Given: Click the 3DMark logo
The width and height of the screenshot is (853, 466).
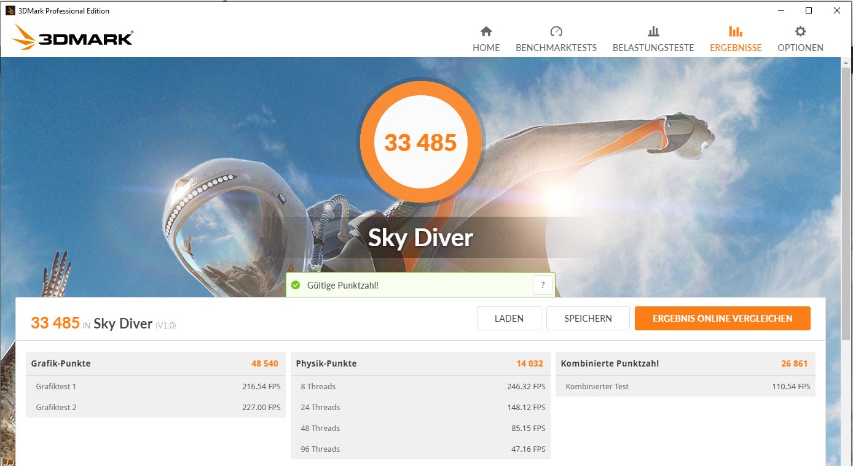Looking at the screenshot, I should [72, 37].
